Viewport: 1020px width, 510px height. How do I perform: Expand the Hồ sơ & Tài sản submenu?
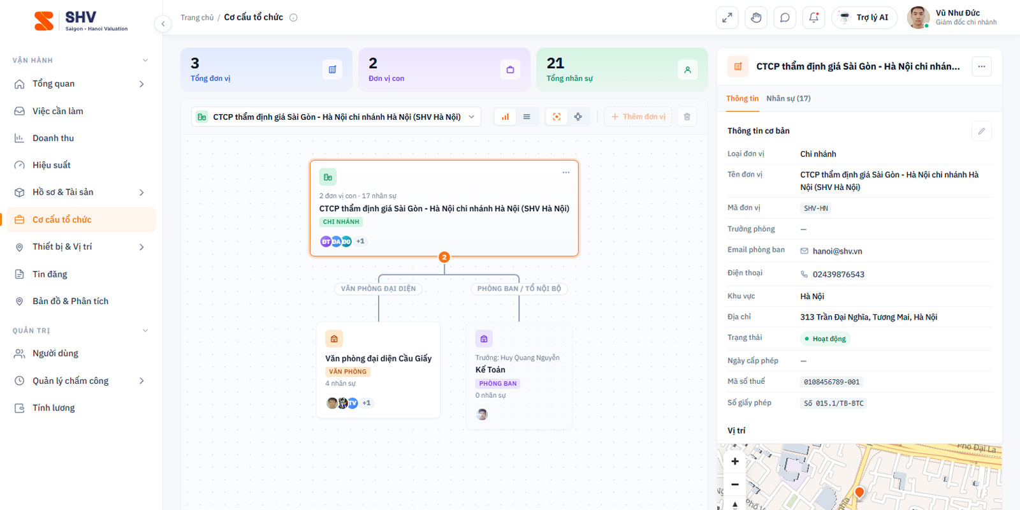[142, 193]
